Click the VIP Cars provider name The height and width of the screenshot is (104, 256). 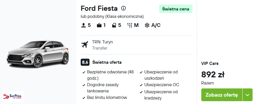coord(210,63)
